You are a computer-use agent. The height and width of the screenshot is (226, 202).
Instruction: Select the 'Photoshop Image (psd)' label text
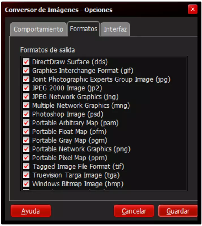click(x=68, y=114)
